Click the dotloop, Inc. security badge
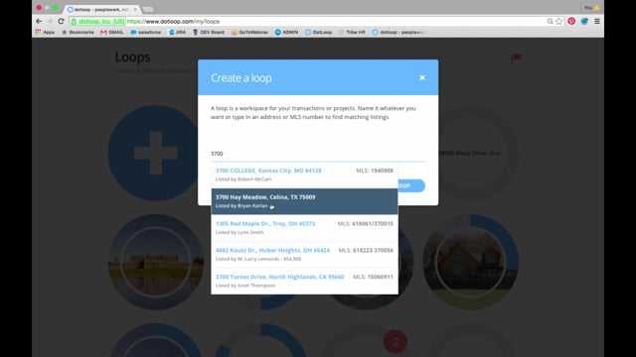Viewport: 636px width, 357px height. tap(97, 21)
